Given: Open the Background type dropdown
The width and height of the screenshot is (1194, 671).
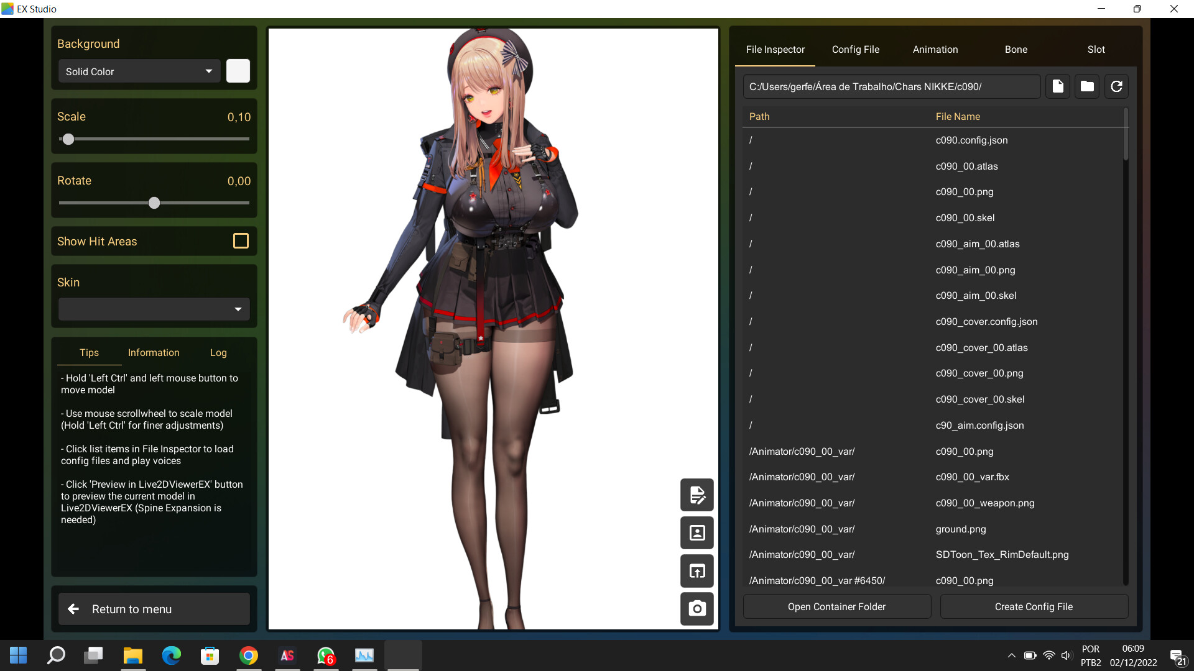Looking at the screenshot, I should [x=139, y=71].
